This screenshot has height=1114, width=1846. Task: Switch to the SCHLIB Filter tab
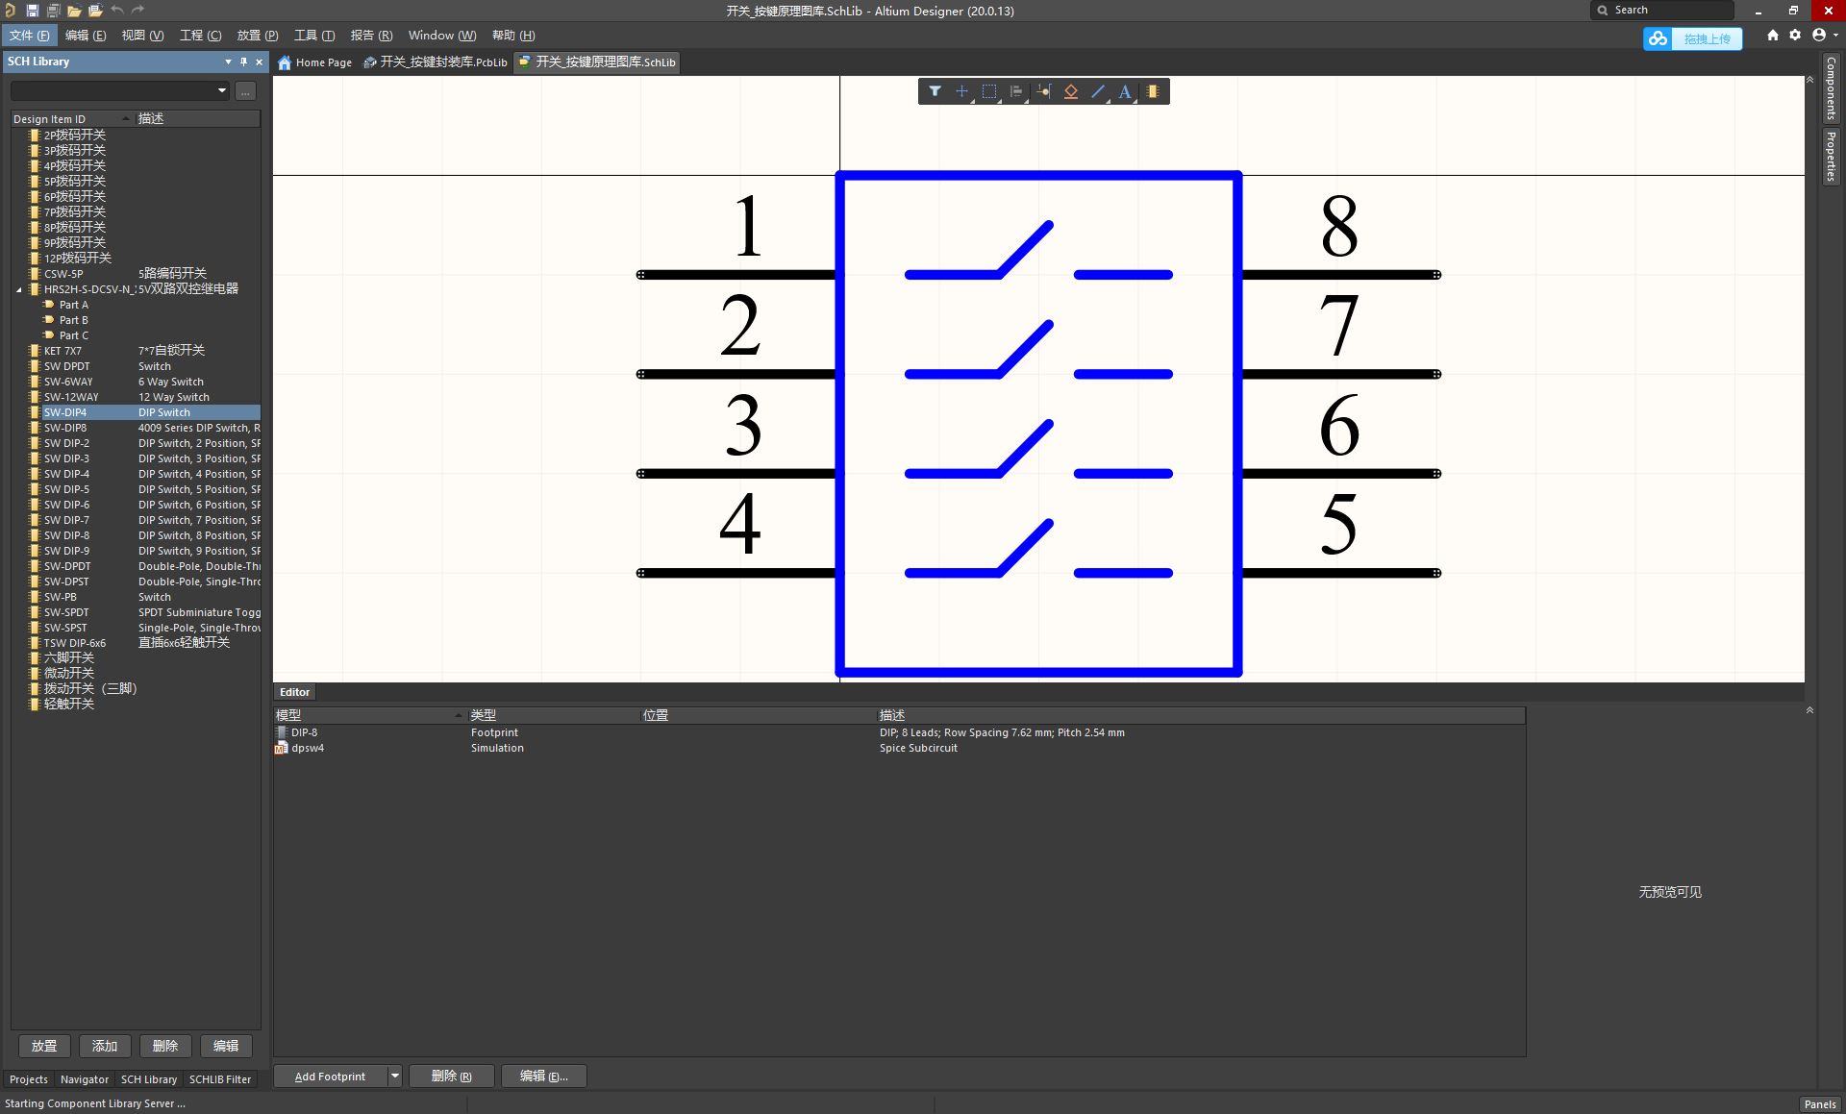220,1079
